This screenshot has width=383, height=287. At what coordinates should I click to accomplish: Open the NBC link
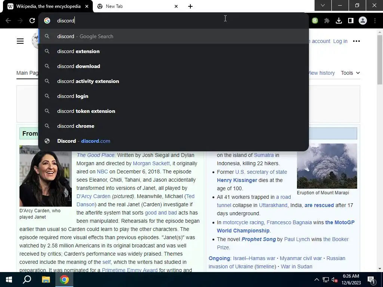[102, 172]
